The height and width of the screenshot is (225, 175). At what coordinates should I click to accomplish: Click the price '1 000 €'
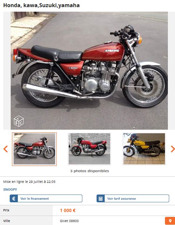[68, 210]
